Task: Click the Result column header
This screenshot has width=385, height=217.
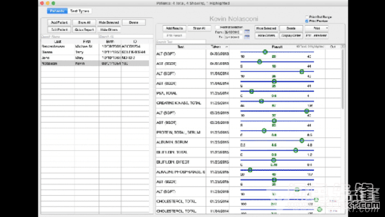Action: pyautogui.click(x=277, y=47)
